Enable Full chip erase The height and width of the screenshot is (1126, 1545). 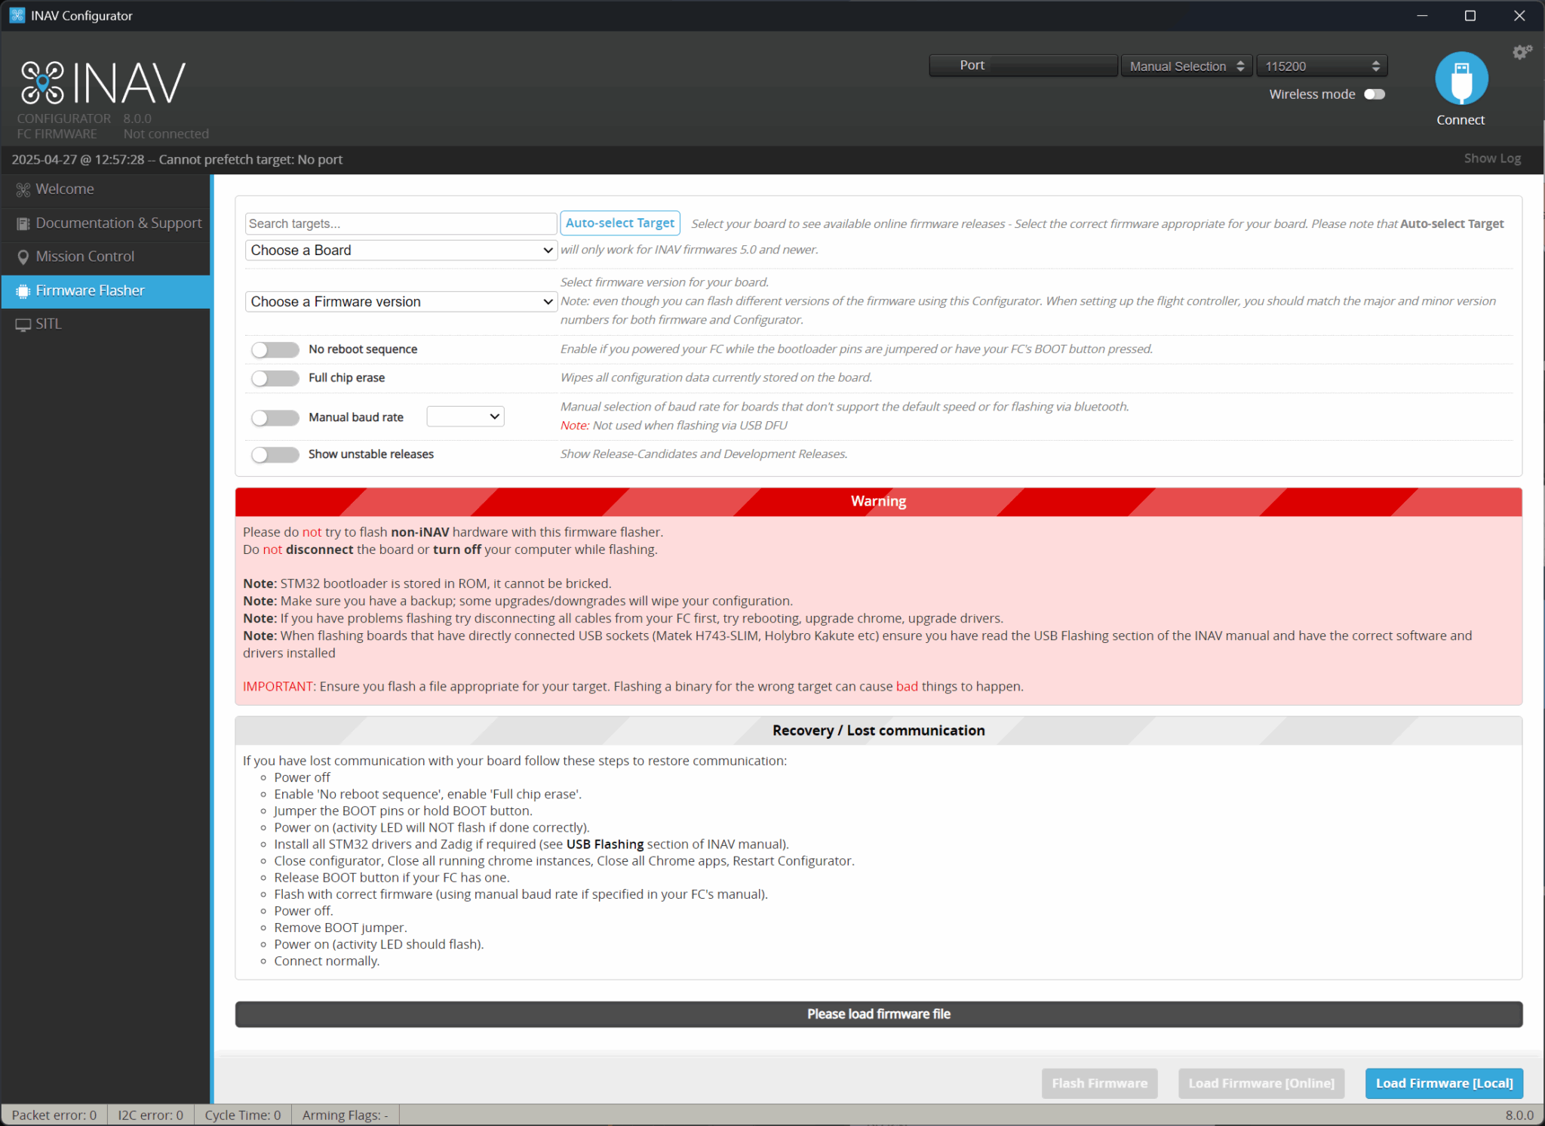[275, 378]
